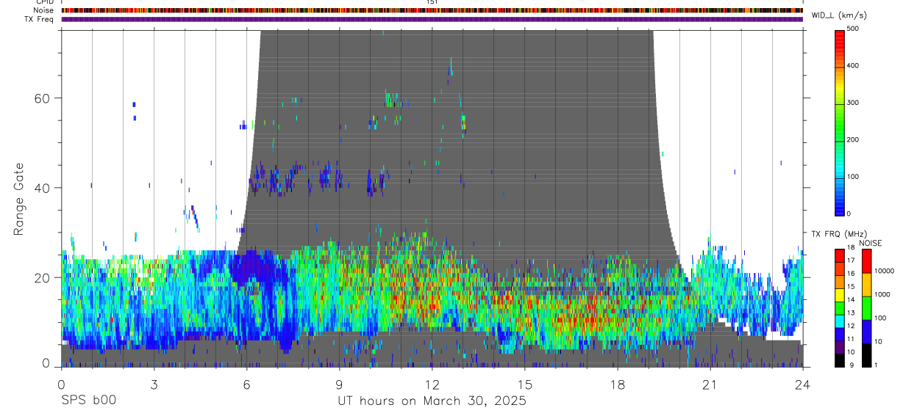
Task: Click the 18 label on TX FRQ scale
Action: (x=850, y=247)
